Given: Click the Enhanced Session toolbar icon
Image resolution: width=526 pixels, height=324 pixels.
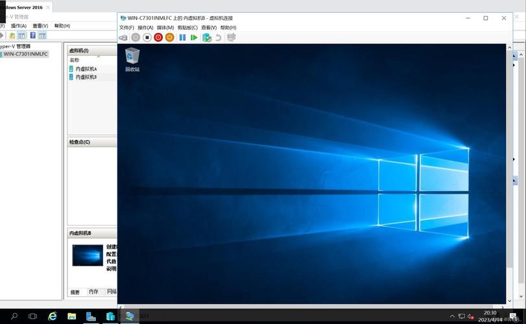Looking at the screenshot, I should pos(231,37).
